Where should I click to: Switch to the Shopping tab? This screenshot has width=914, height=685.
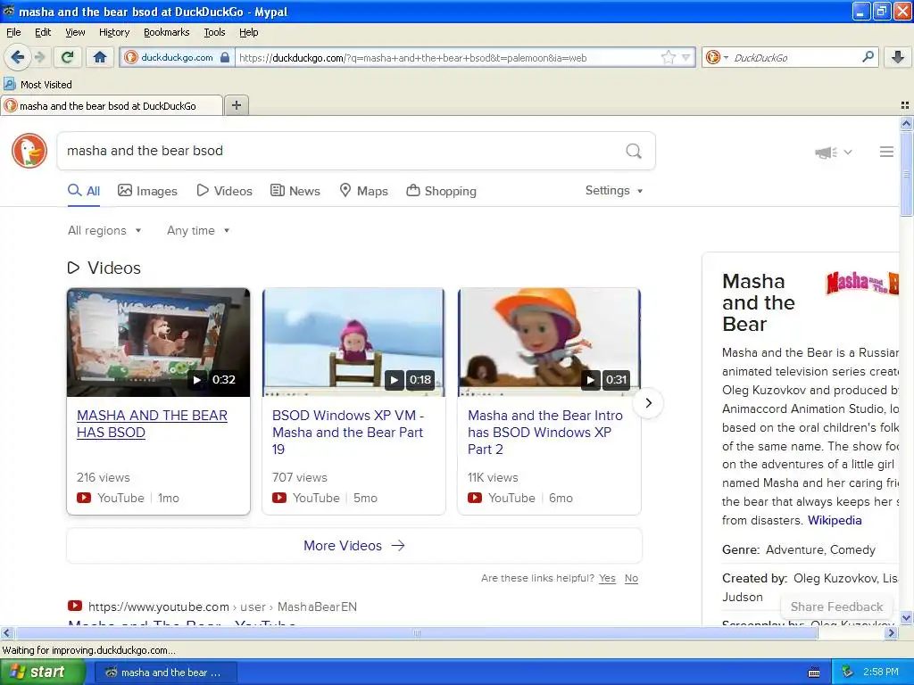point(441,191)
